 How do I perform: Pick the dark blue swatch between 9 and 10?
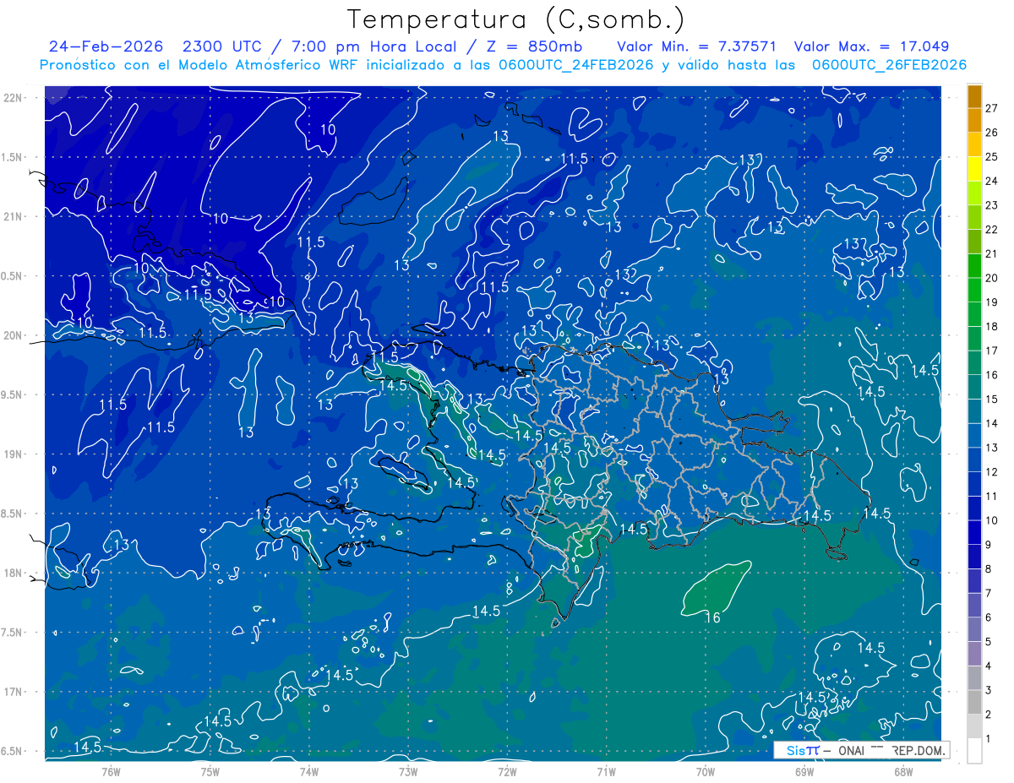pyautogui.click(x=974, y=532)
